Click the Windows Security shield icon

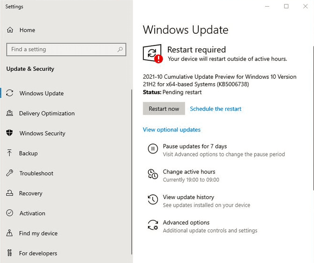click(x=9, y=133)
